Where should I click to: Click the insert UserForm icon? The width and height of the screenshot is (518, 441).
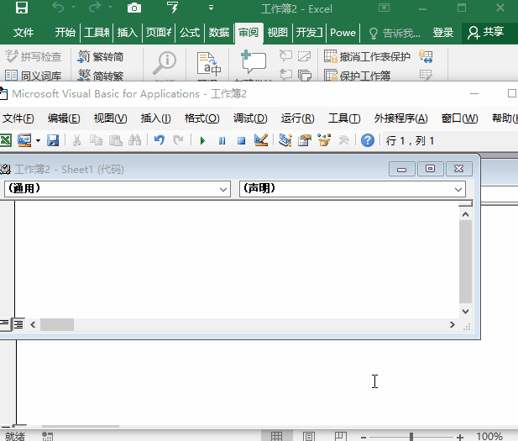pyautogui.click(x=24, y=140)
